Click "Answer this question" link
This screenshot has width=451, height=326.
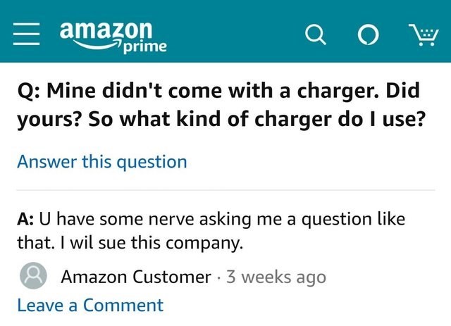click(x=102, y=161)
